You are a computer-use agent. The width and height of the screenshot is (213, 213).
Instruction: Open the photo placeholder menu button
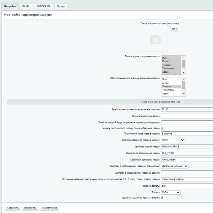174,29
